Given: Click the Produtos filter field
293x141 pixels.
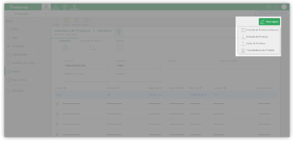Looking at the screenshot, I should click(191, 66).
